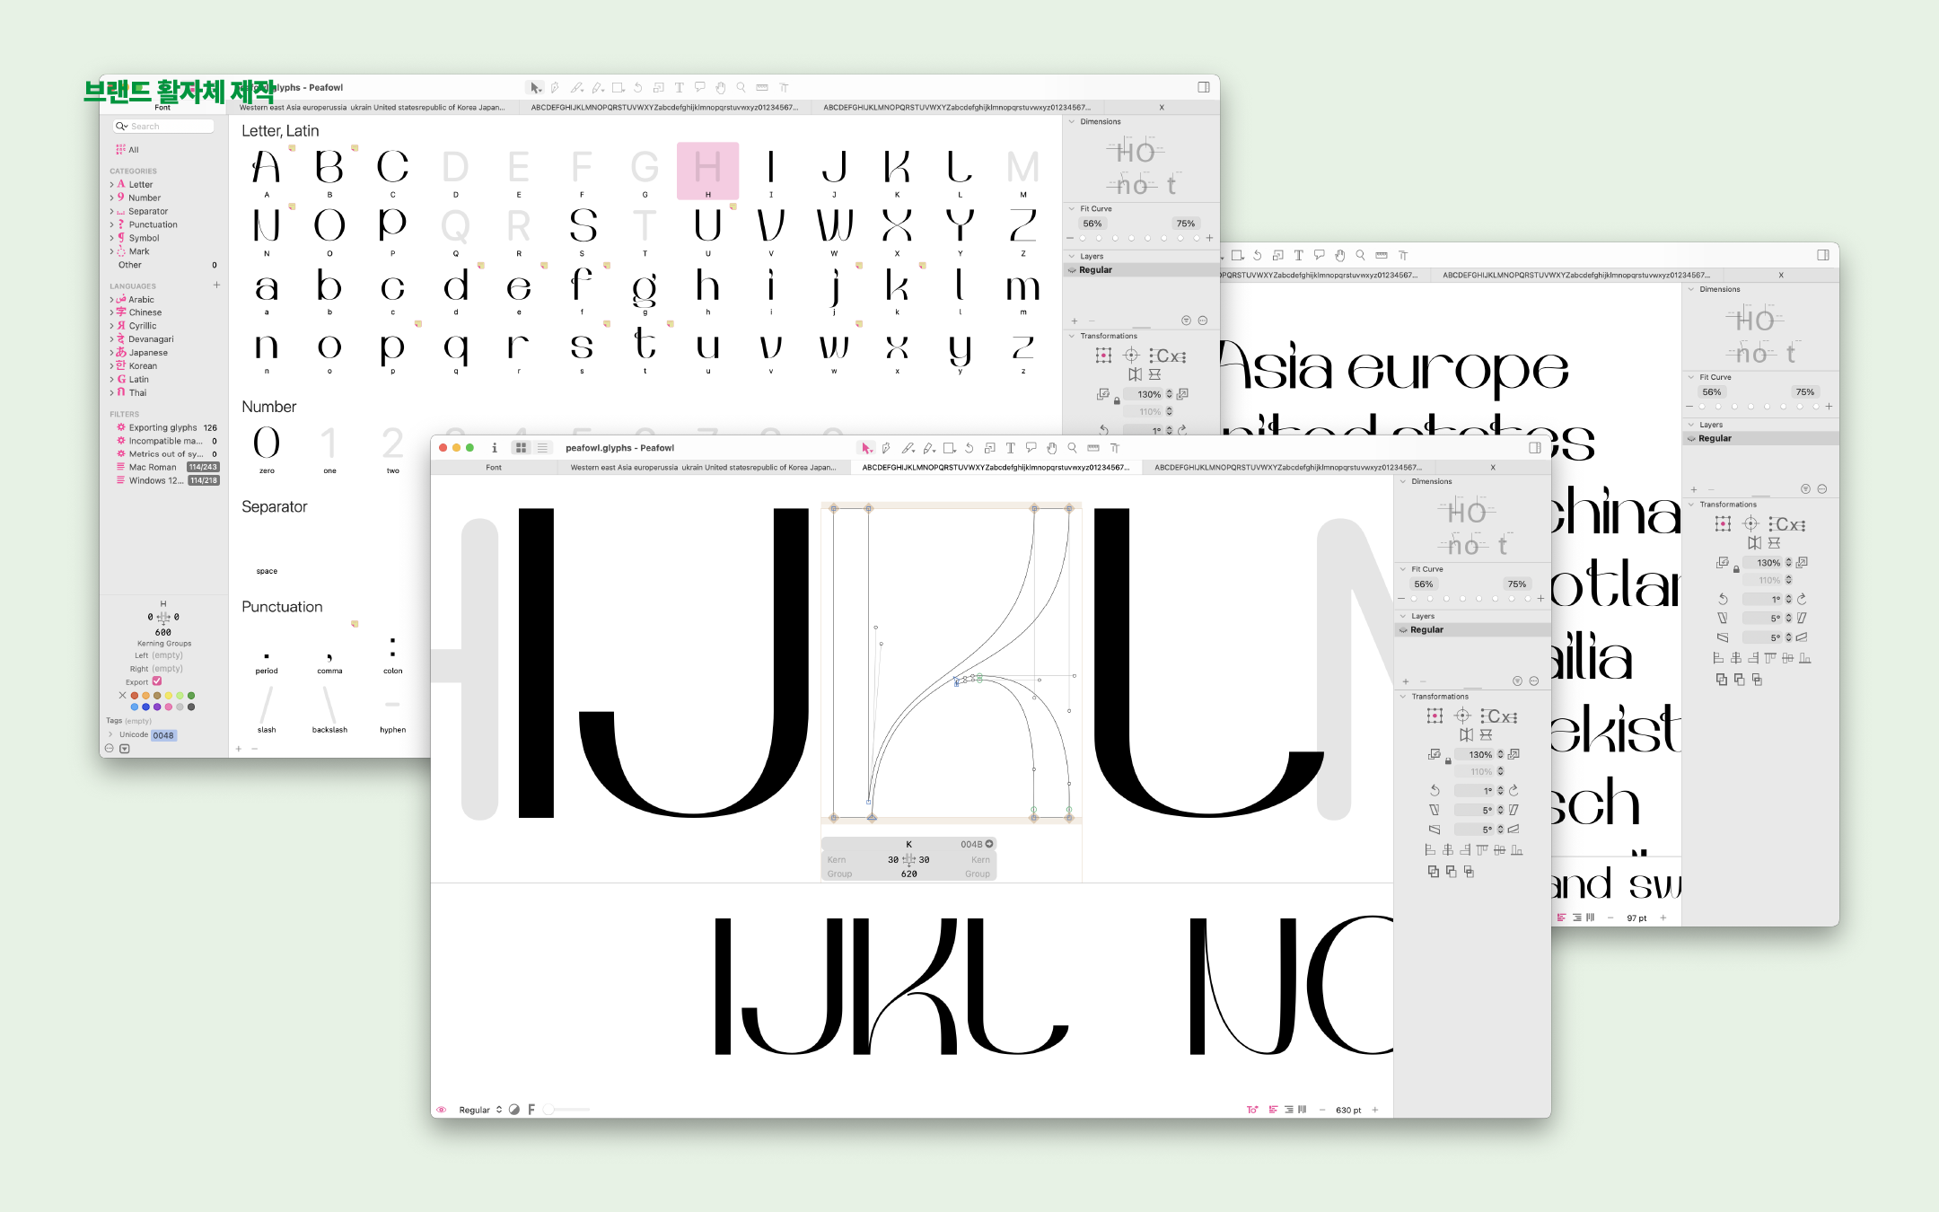This screenshot has height=1212, width=1939.
Task: Choose the Hand tool in front window toolbar
Action: (x=1051, y=448)
